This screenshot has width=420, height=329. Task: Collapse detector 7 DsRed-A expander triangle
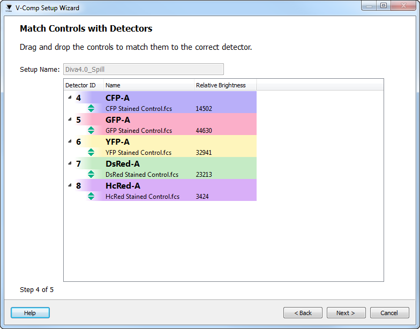click(x=69, y=163)
